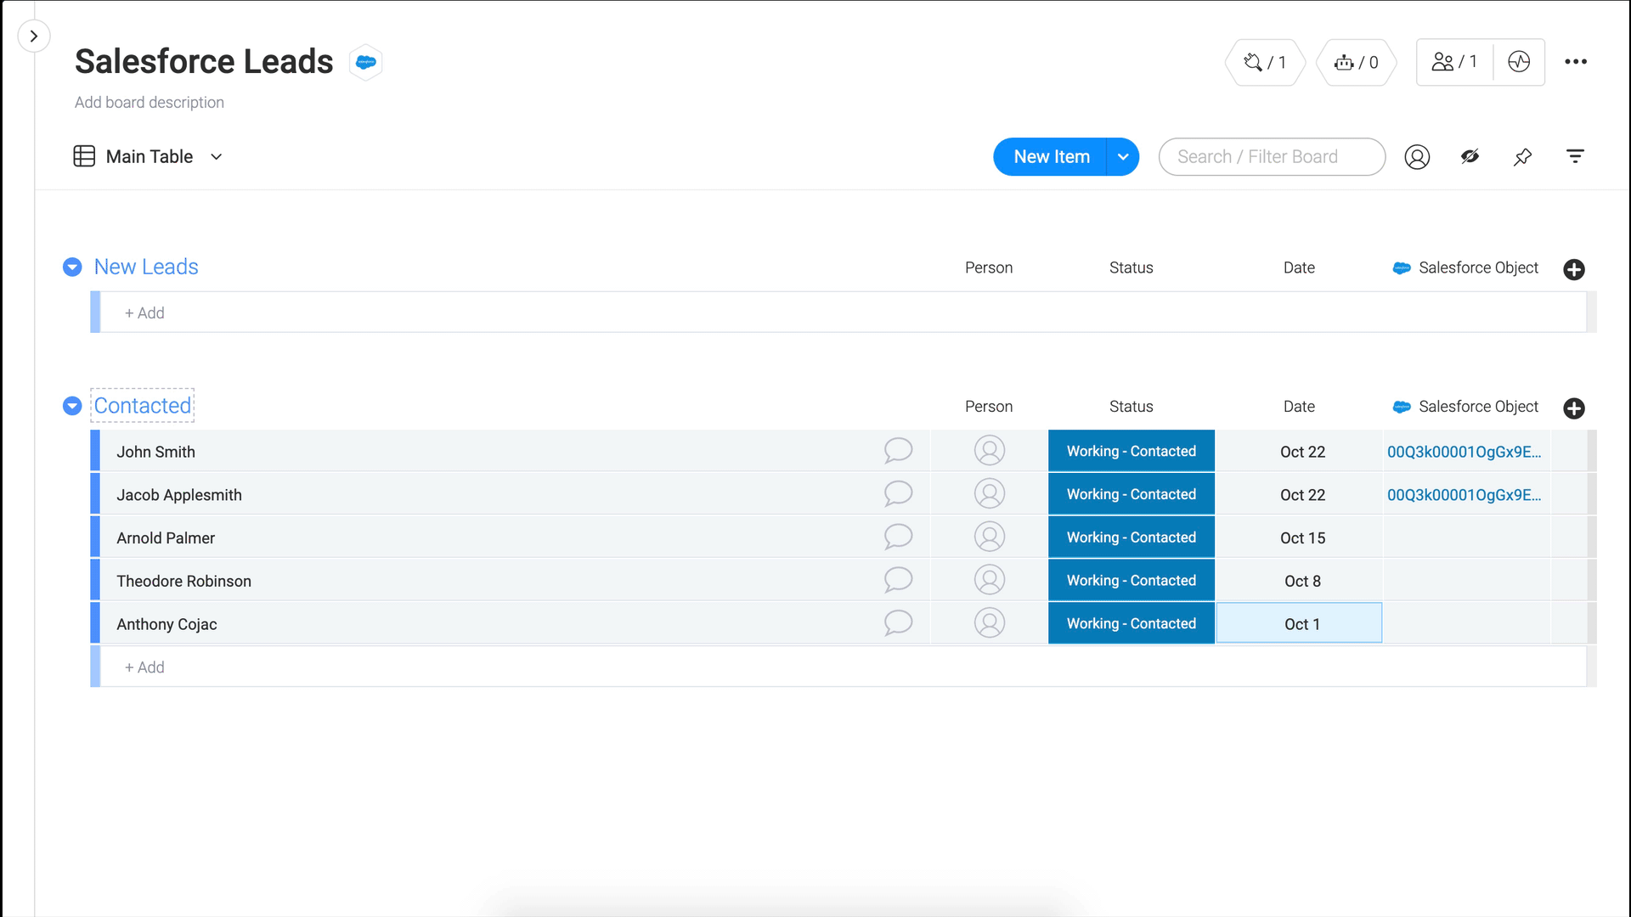Select the Main Table tab
Viewport: 1631px width, 917px height.
tap(149, 157)
